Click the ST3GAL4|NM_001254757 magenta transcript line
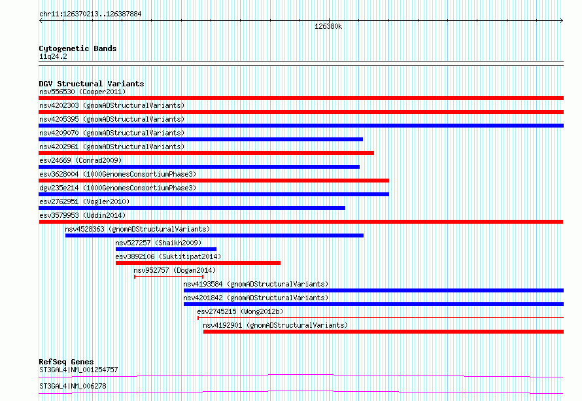Image resolution: width=582 pixels, height=401 pixels. [x=301, y=375]
